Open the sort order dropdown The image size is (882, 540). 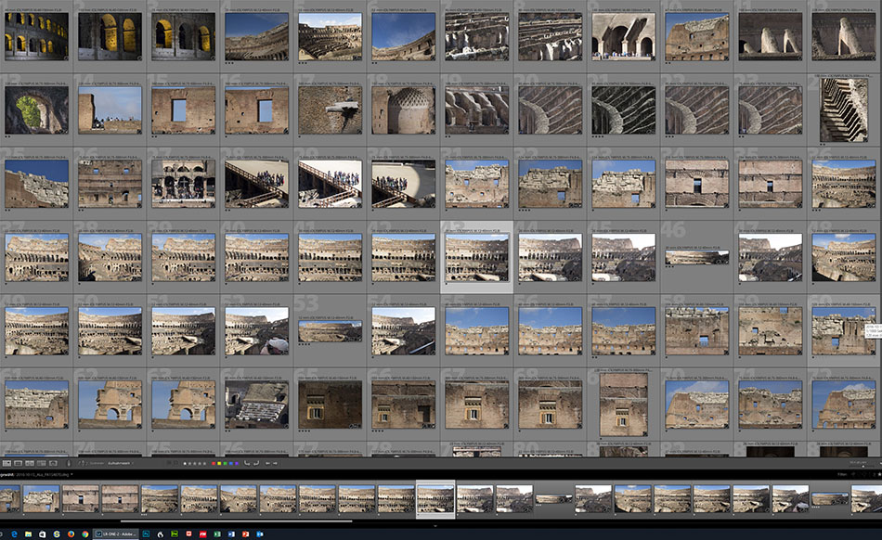pos(119,463)
